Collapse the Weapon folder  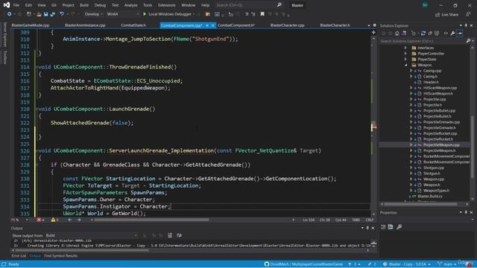[x=405, y=65]
